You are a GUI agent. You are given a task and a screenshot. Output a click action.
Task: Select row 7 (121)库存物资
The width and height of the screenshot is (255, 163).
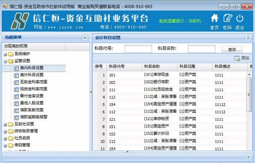pyautogui.click(x=169, y=119)
